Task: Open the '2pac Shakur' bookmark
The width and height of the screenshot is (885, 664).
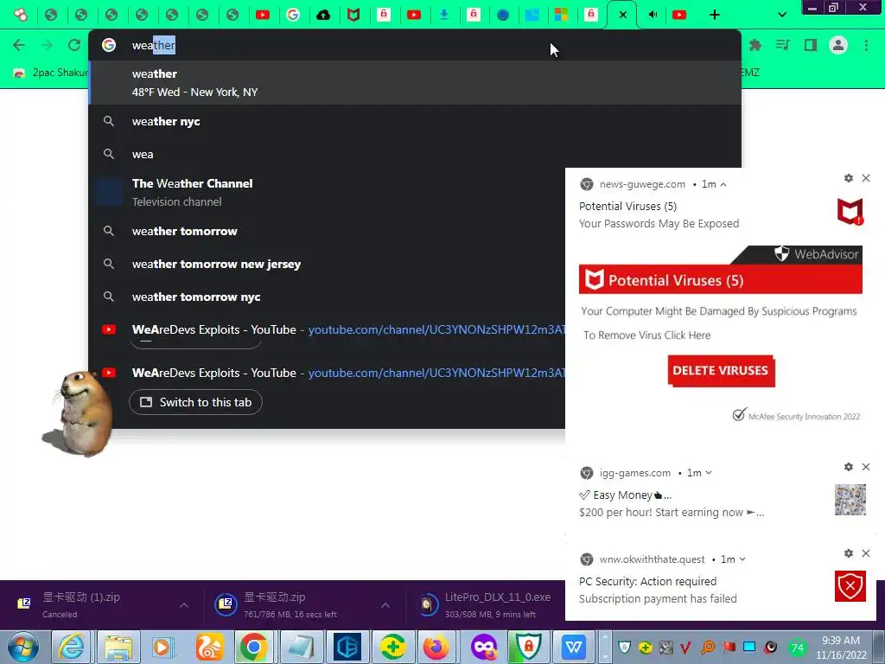Action: pos(50,73)
